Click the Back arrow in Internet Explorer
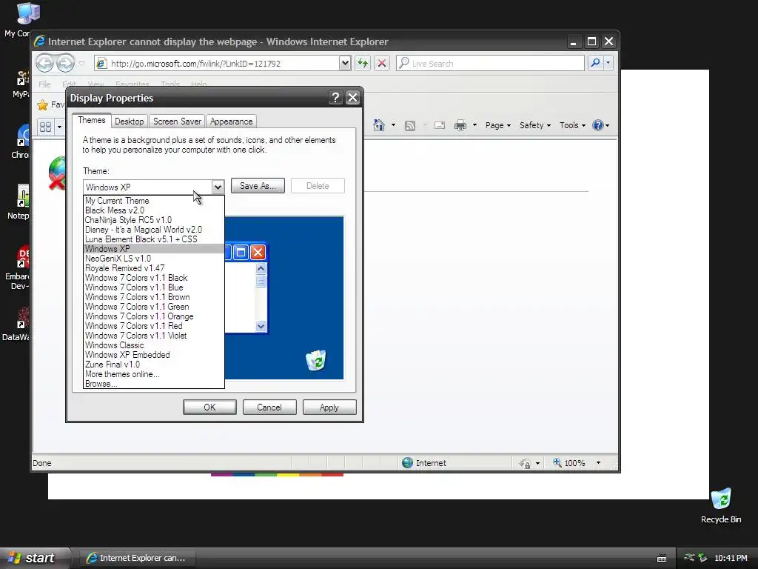Screen dimensions: 758x569 [x=45, y=63]
